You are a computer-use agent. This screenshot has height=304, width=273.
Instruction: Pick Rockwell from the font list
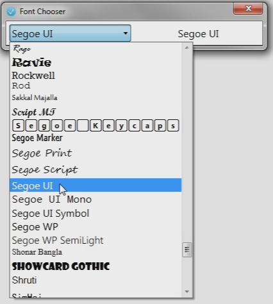click(95, 76)
